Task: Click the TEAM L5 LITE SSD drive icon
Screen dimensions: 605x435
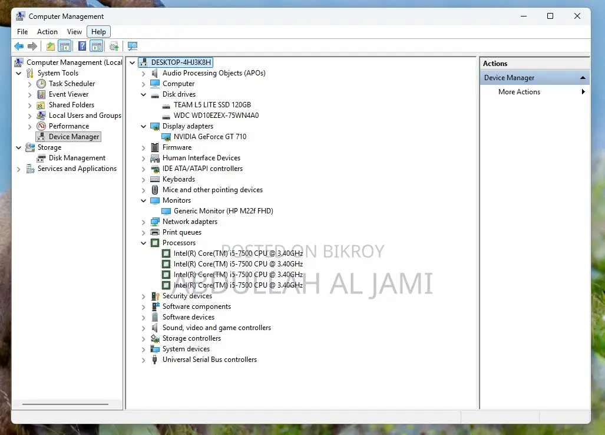Action: coord(166,106)
